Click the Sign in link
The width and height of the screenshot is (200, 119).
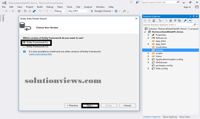click(x=187, y=7)
